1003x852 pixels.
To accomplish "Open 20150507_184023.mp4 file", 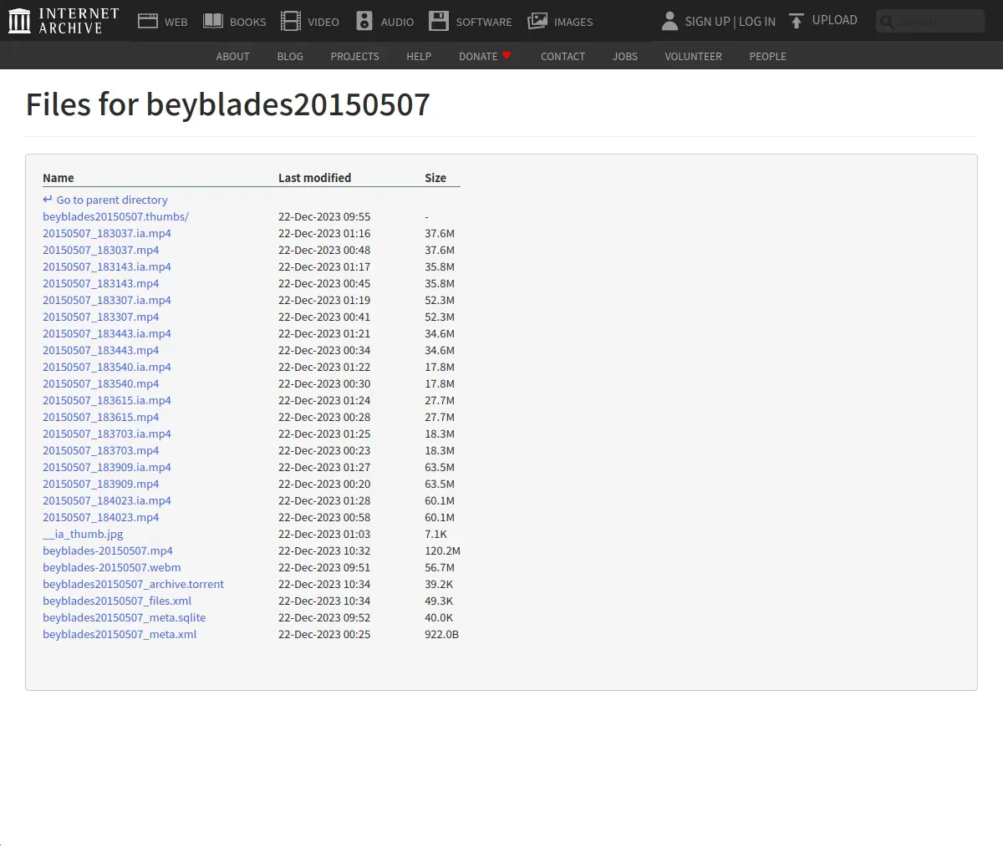I will pos(100,517).
